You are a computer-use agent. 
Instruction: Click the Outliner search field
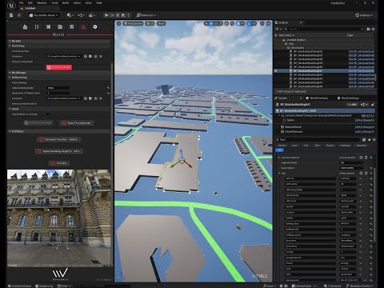point(323,29)
